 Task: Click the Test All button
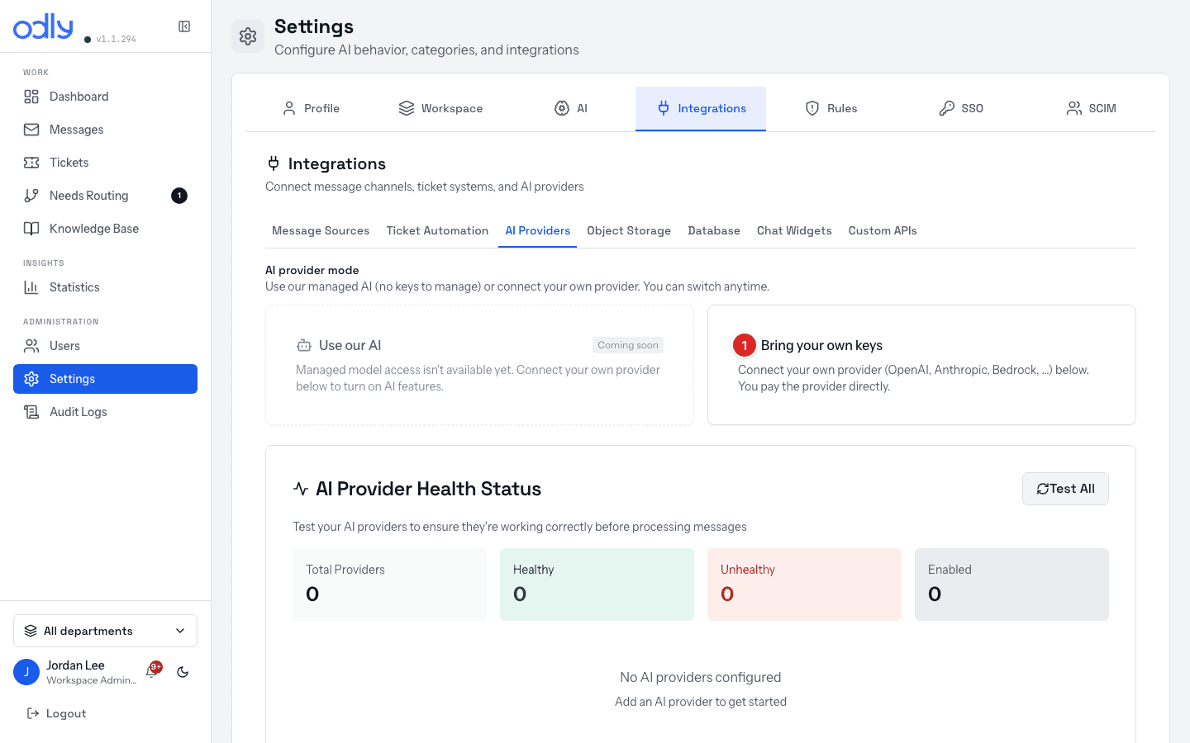click(x=1065, y=489)
